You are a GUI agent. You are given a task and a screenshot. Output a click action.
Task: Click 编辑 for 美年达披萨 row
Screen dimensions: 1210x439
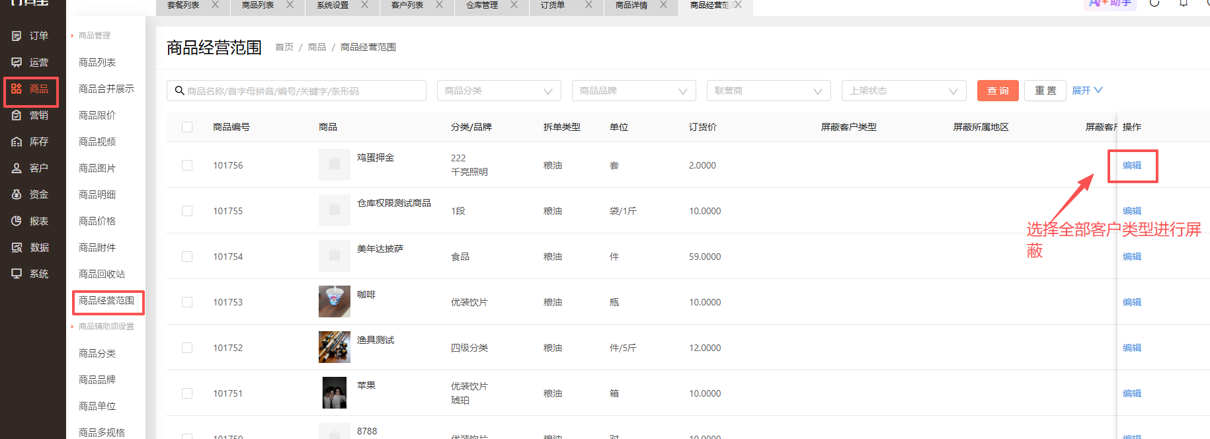tap(1132, 257)
